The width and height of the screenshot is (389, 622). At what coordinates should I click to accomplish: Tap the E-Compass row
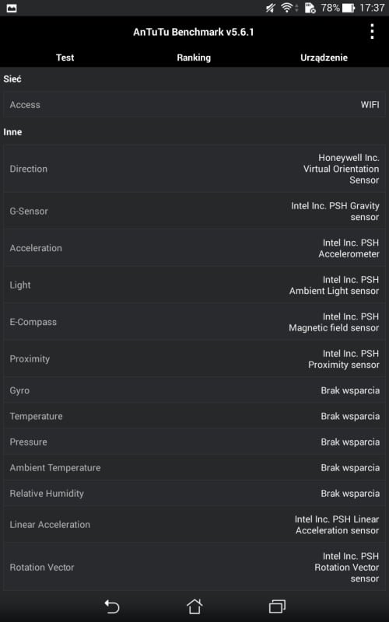point(194,322)
